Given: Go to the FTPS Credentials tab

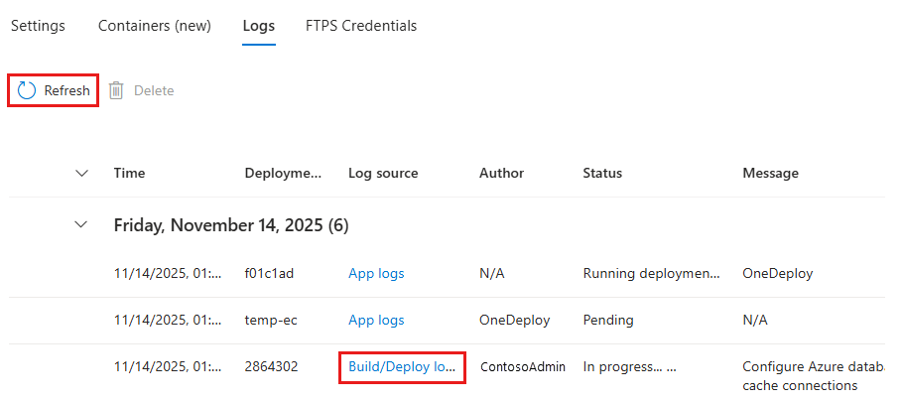Looking at the screenshot, I should pos(361,26).
